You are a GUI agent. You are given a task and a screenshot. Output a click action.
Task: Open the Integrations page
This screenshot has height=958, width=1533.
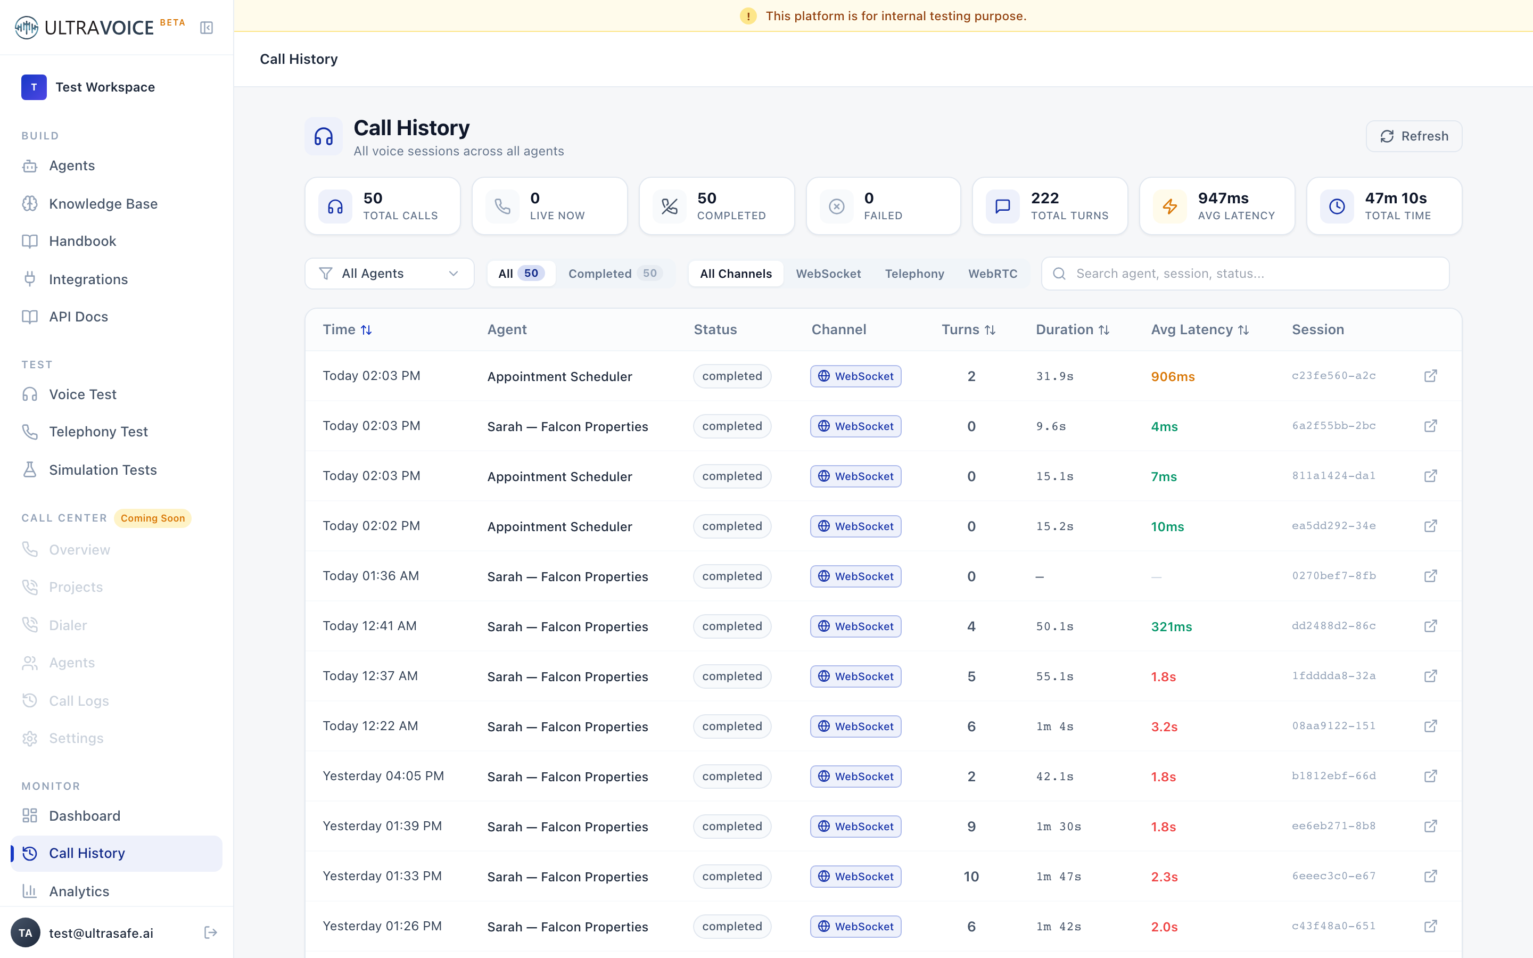point(117,279)
